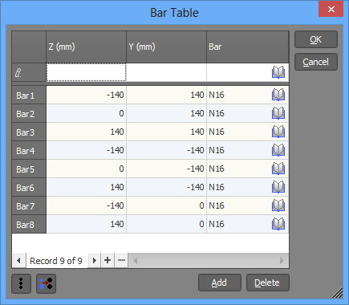This screenshot has height=305, width=349.
Task: Select Bar2 Z value 0
Action: click(x=86, y=113)
